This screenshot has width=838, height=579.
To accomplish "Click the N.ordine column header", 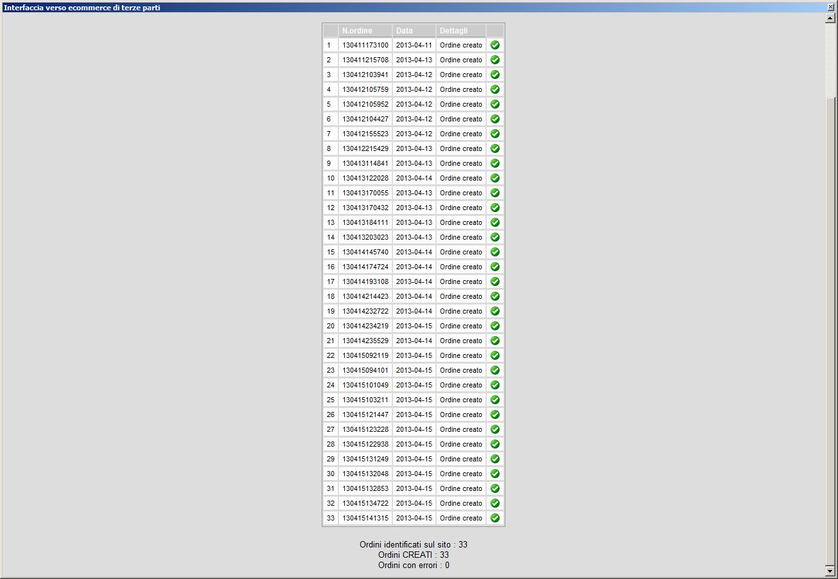I will pyautogui.click(x=365, y=31).
